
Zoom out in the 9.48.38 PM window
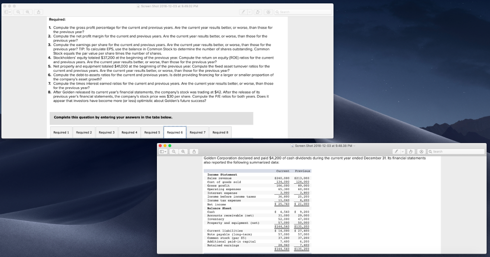point(174,151)
